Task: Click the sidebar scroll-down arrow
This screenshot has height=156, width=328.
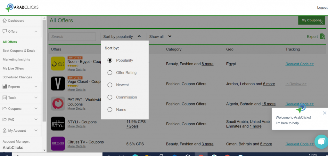Action: (x=44, y=150)
